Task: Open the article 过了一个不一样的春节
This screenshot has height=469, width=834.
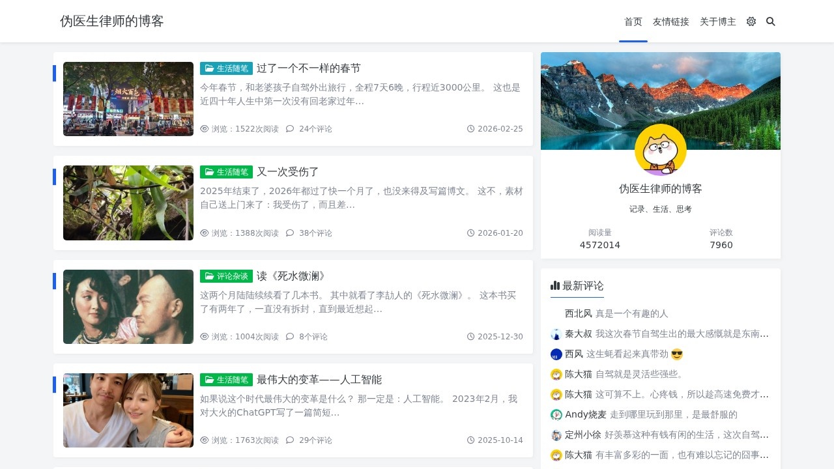Action: click(309, 68)
